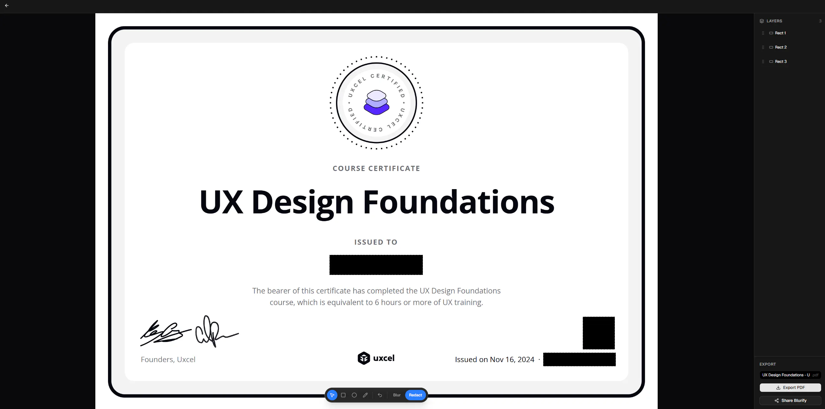
Task: Click the uxcel logo at certificate bottom
Action: [x=376, y=358]
